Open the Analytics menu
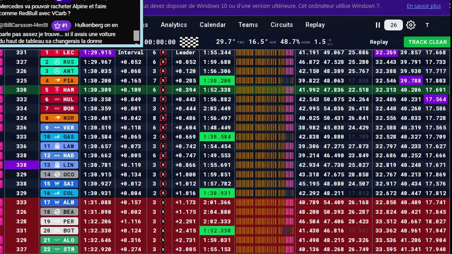The width and height of the screenshot is (452, 254). point(174,25)
